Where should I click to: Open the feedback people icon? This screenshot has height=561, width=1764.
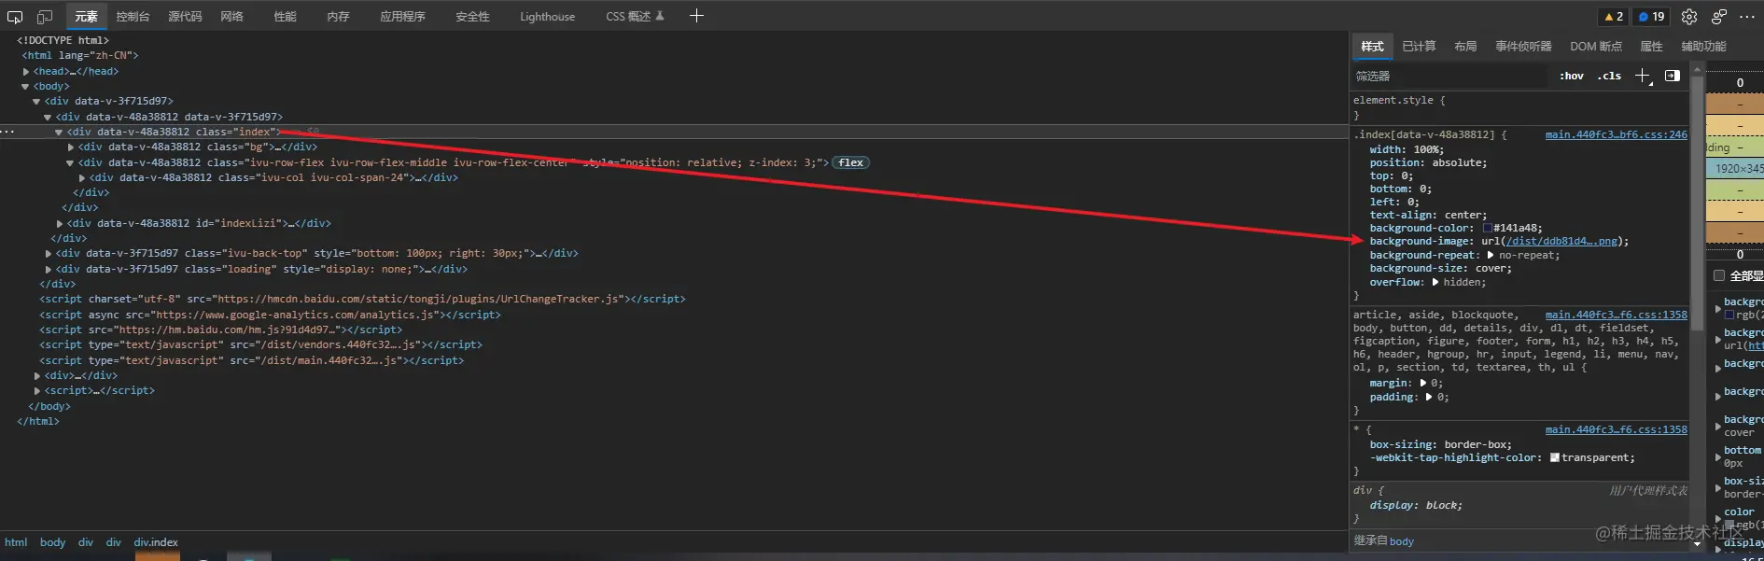coord(1719,17)
